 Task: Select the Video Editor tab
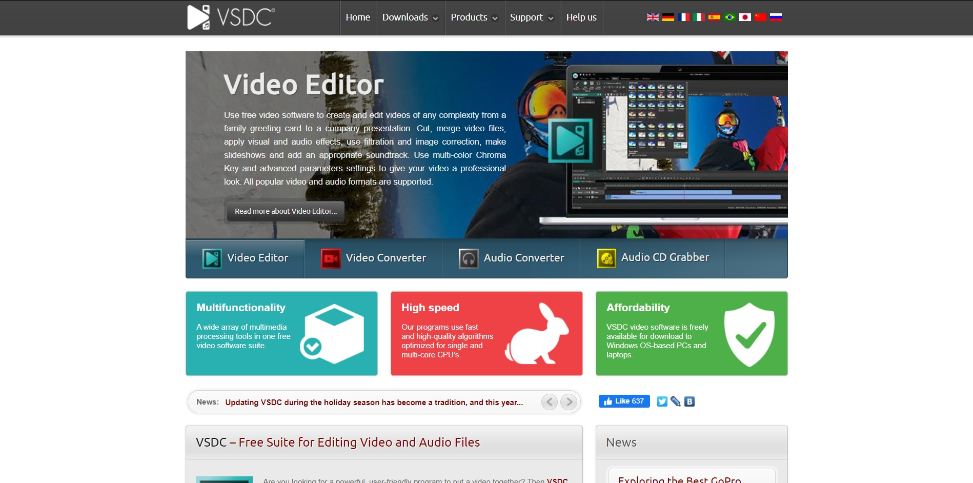point(245,258)
